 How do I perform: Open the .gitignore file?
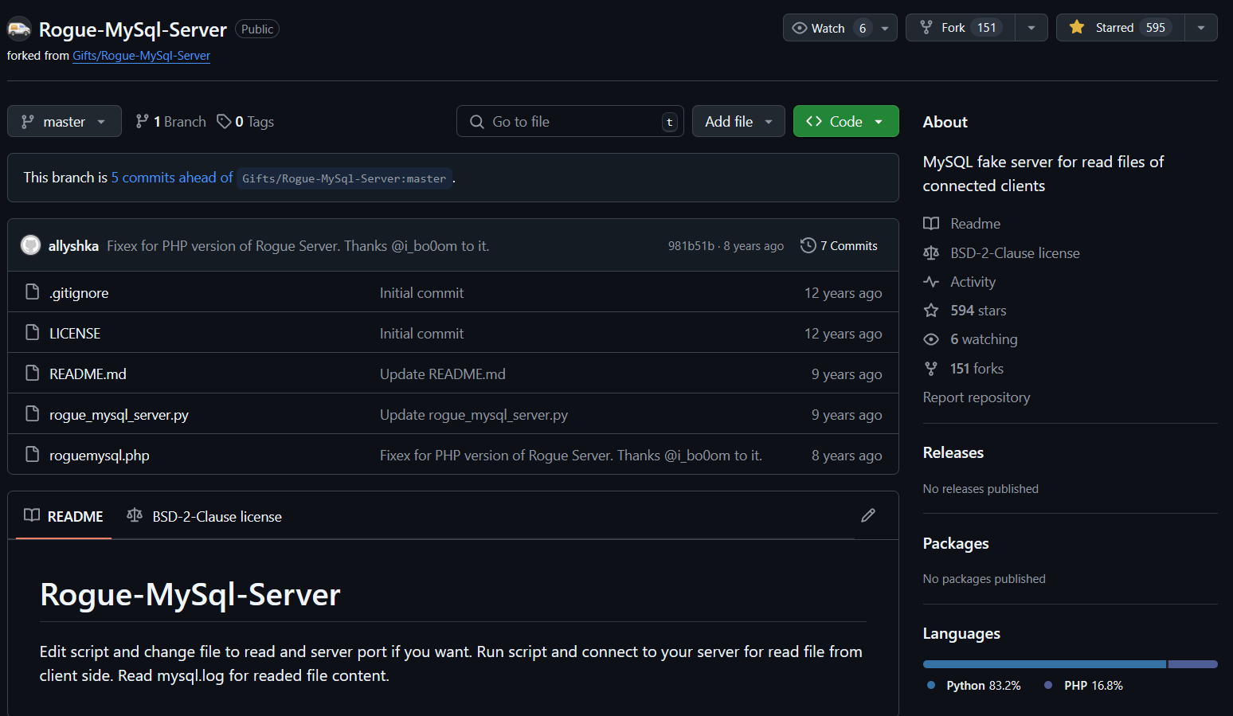(79, 293)
